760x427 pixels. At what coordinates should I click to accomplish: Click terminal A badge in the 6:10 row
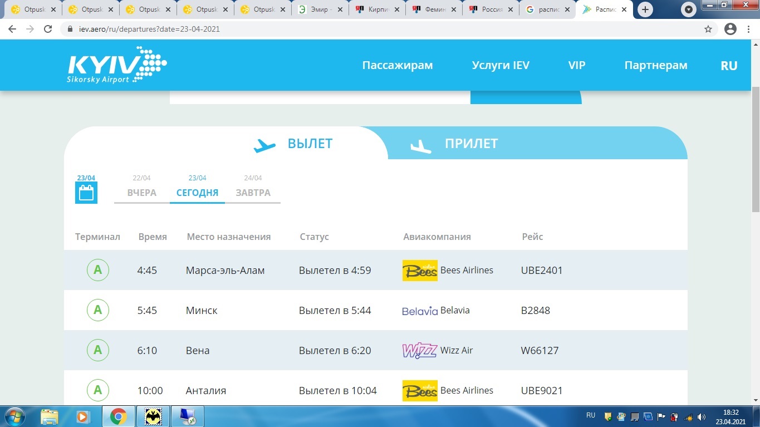click(x=98, y=350)
